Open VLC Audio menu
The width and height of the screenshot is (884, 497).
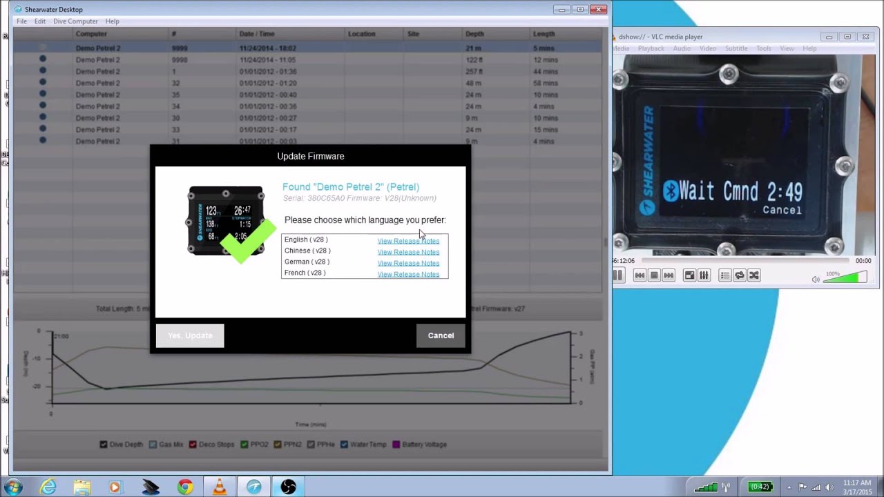(x=682, y=48)
